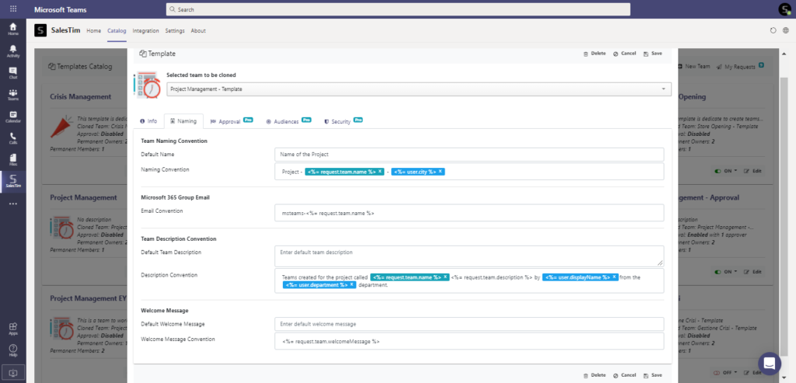796x383 pixels.
Task: Open Calls in Teams sidebar
Action: coord(12,138)
